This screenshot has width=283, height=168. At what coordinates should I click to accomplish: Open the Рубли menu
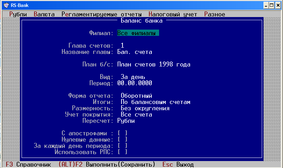[x=18, y=14]
